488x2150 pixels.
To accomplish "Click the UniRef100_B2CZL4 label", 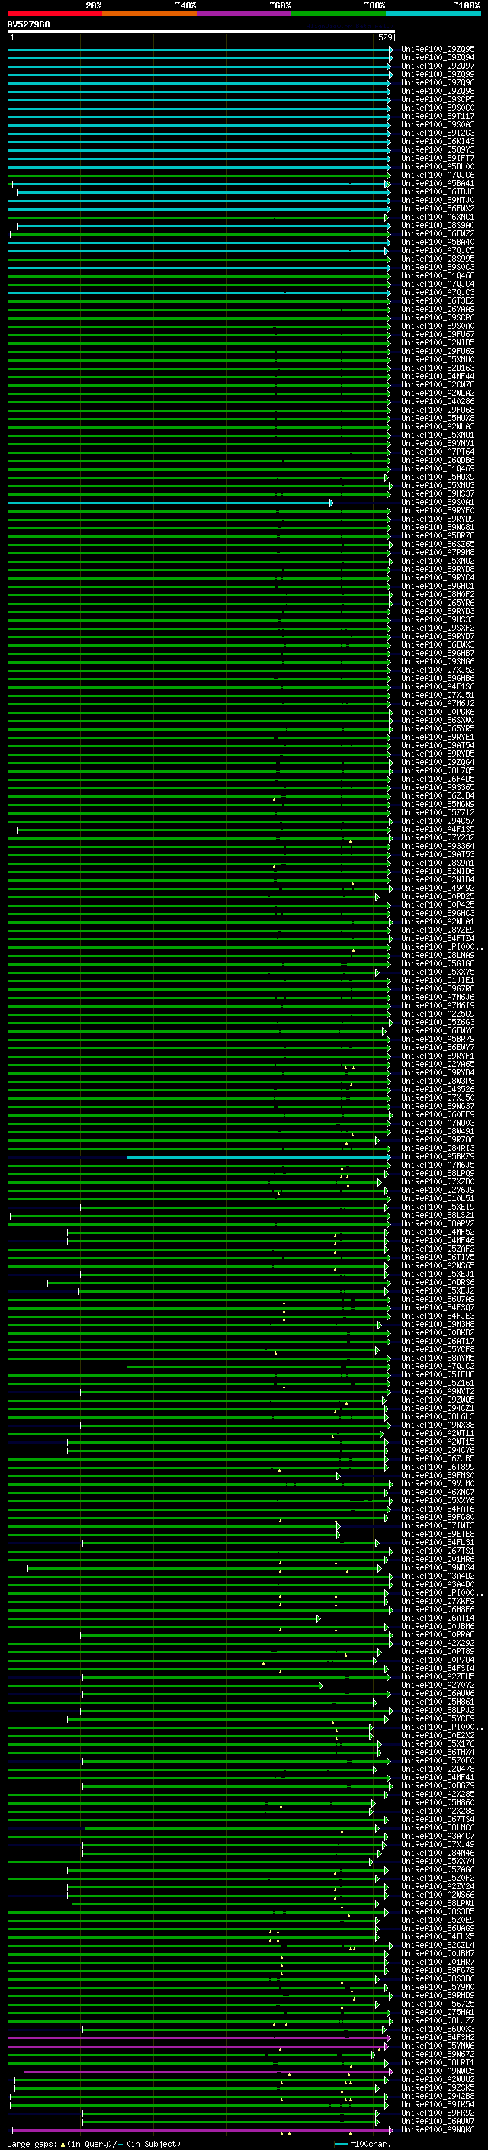I will click(x=438, y=1945).
